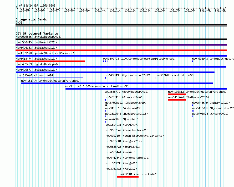This screenshot has width=234, height=187.
Task: Open nsv2815542 (Huddleston2016) label
Action: click(x=126, y=114)
